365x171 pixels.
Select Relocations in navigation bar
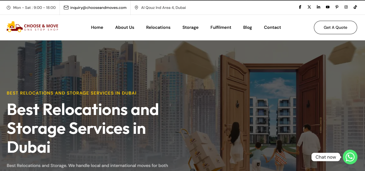pyautogui.click(x=158, y=27)
